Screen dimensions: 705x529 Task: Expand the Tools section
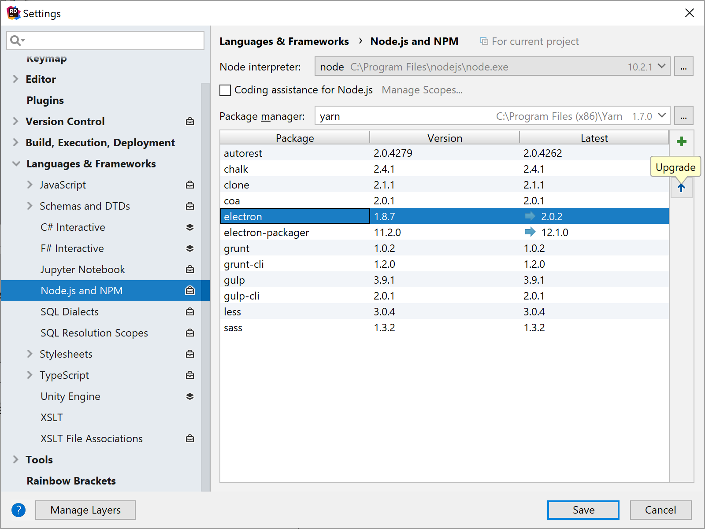point(16,460)
